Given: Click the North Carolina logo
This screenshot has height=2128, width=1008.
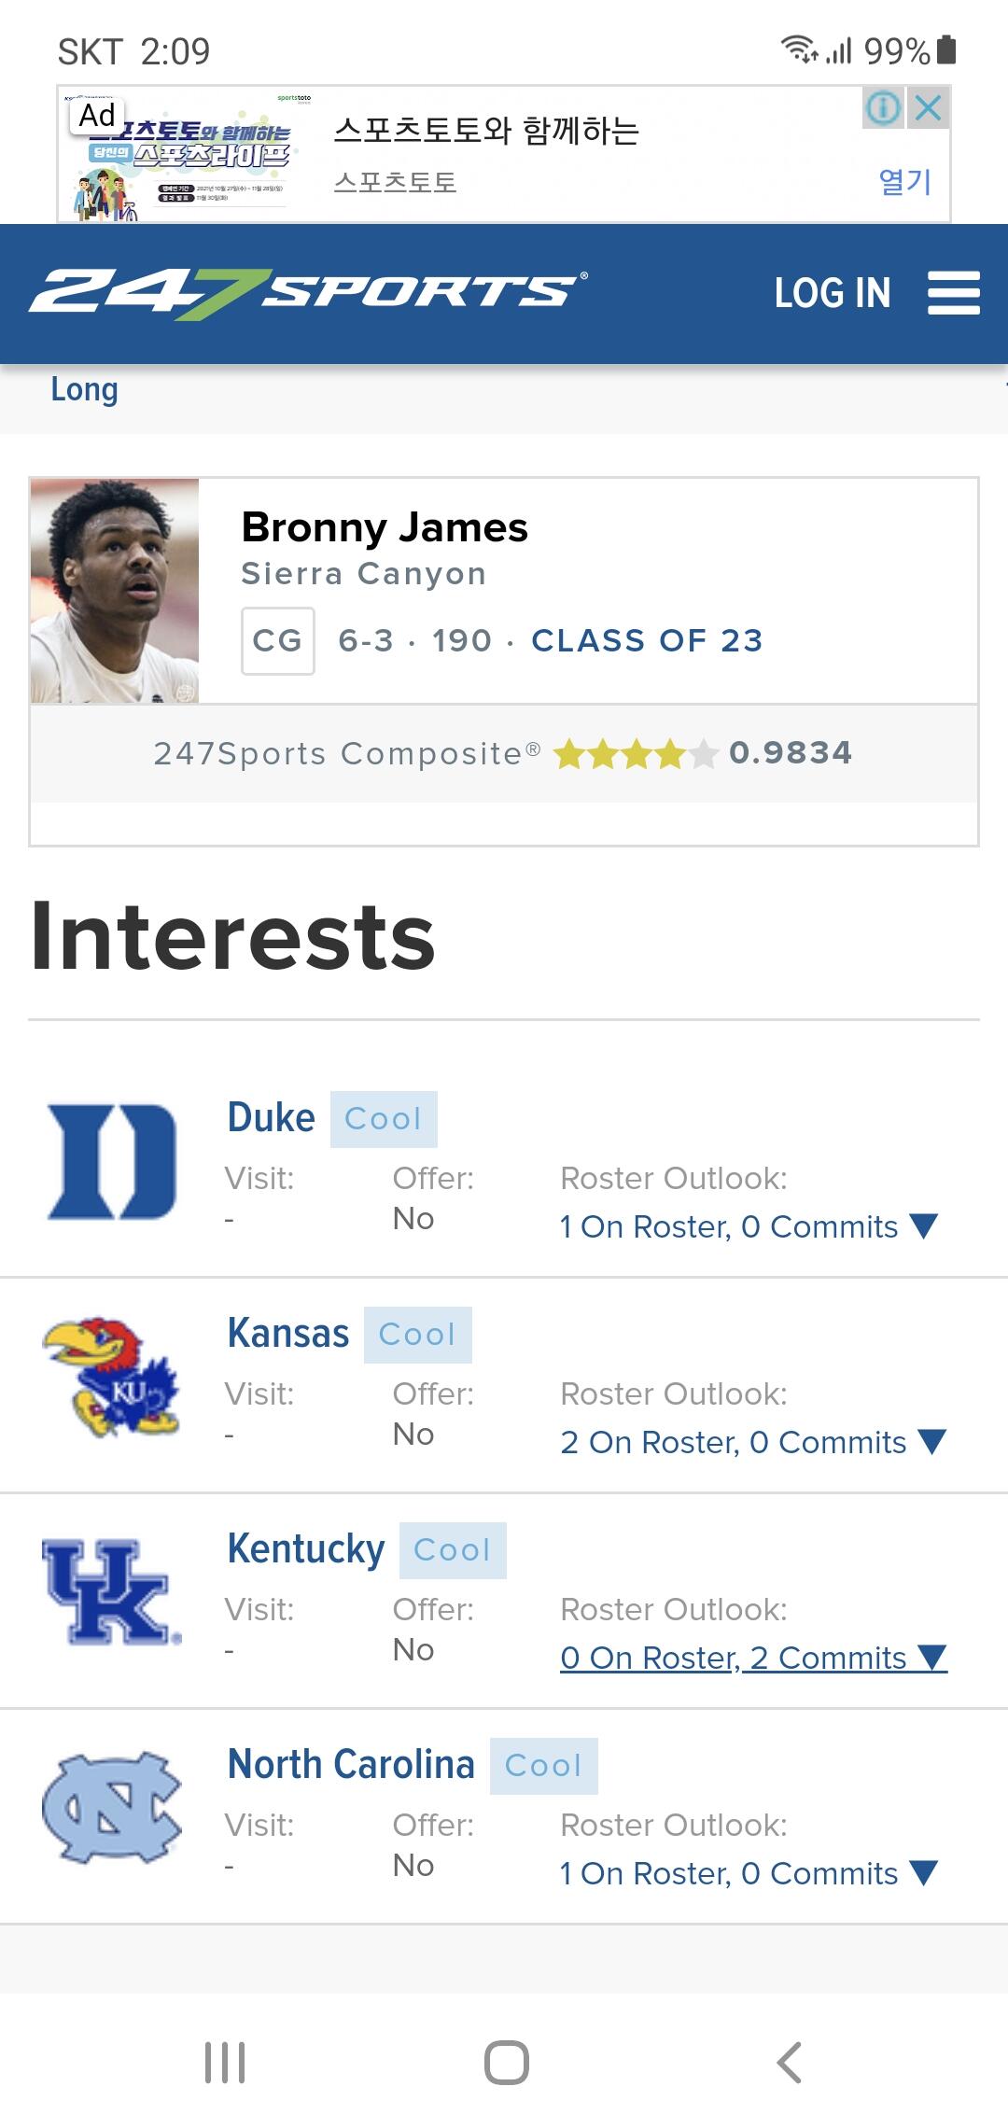Looking at the screenshot, I should (x=112, y=1807).
